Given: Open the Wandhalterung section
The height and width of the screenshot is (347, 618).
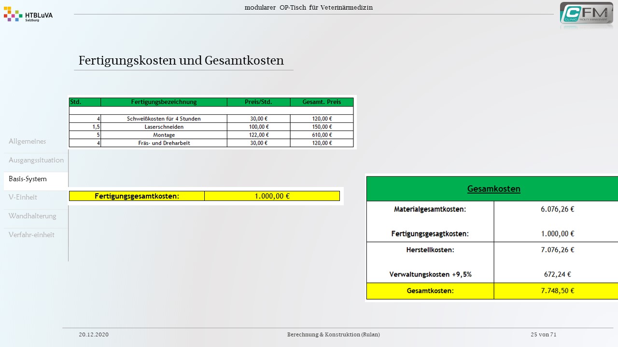Looking at the screenshot, I should click(x=32, y=216).
